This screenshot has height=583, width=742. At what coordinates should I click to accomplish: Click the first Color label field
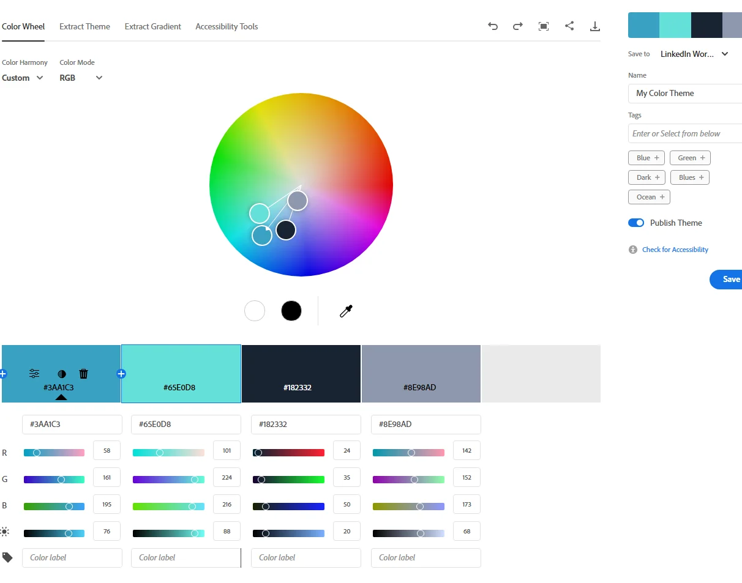[x=72, y=557]
